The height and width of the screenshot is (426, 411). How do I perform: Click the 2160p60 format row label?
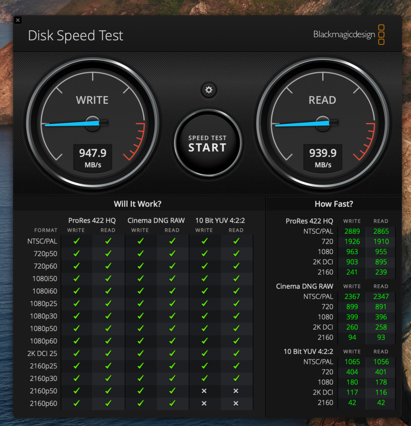tap(44, 404)
